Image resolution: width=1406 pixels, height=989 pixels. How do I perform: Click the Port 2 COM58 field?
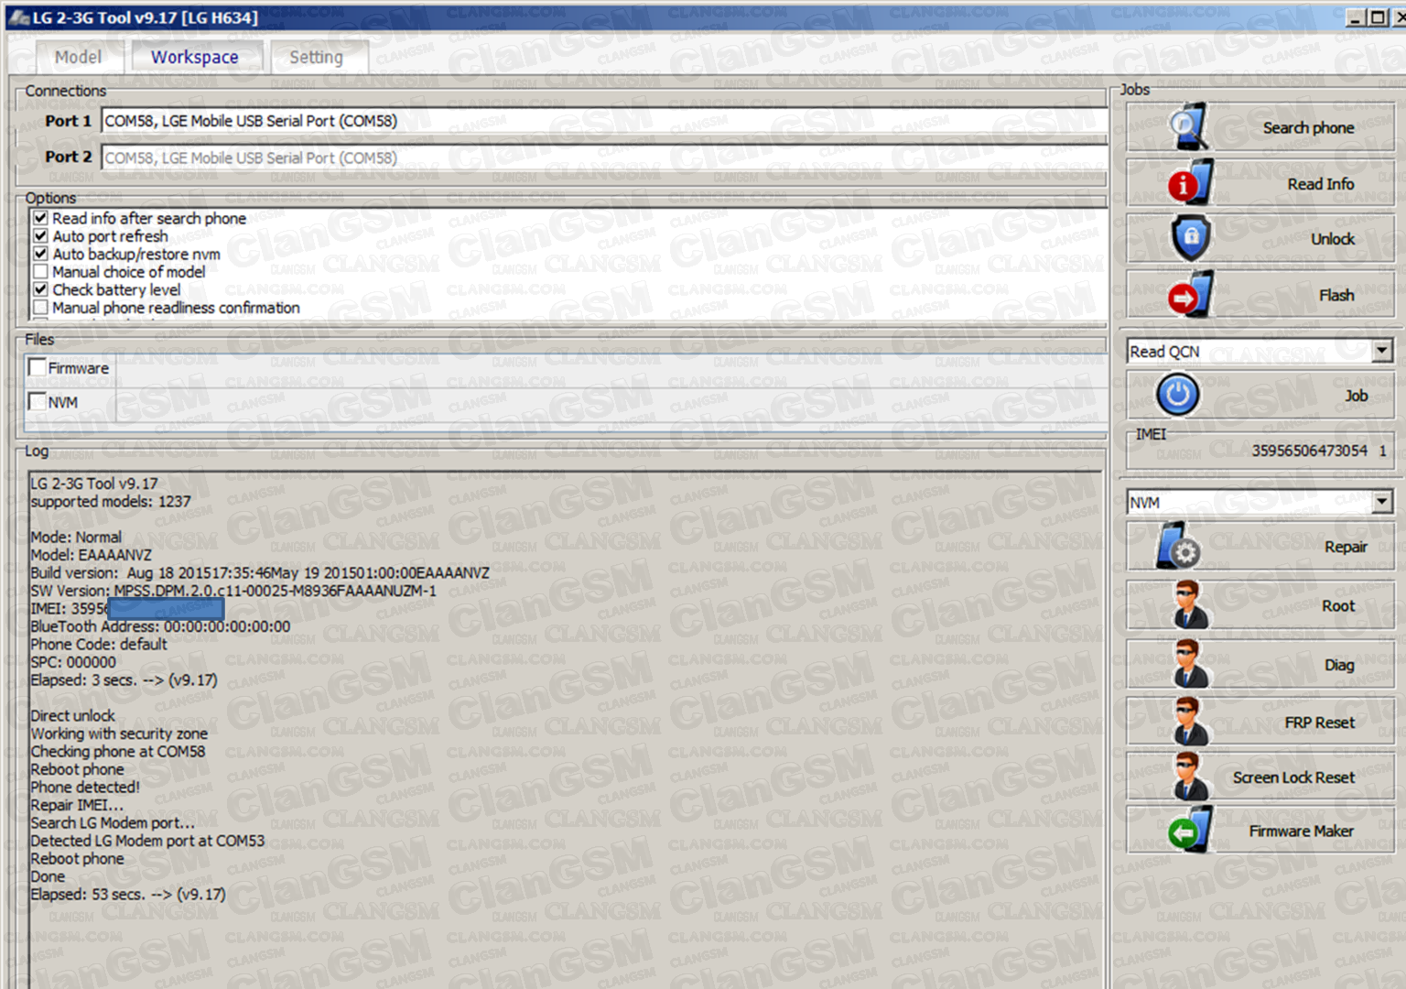point(604,158)
